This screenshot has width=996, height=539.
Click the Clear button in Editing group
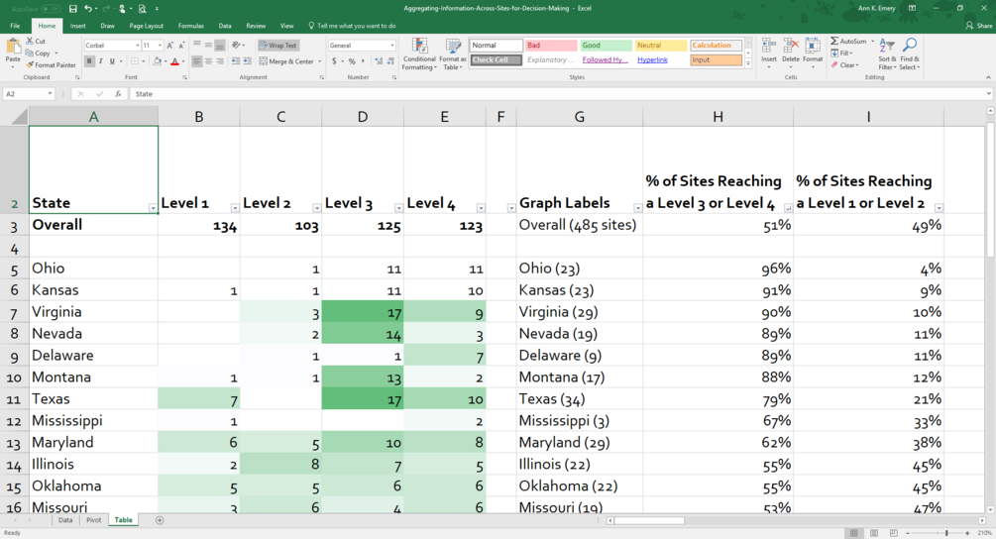(x=844, y=64)
